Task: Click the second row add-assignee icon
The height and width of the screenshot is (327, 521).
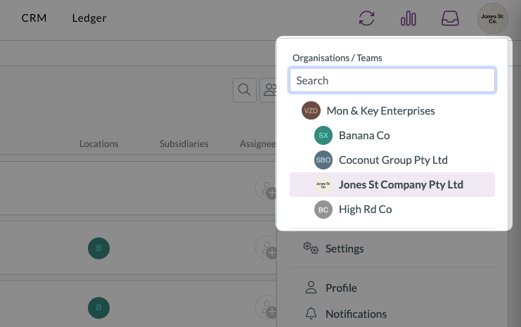Action: pyautogui.click(x=266, y=248)
